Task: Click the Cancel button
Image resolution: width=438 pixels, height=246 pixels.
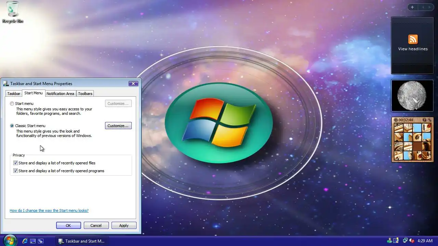Action: pyautogui.click(x=96, y=225)
